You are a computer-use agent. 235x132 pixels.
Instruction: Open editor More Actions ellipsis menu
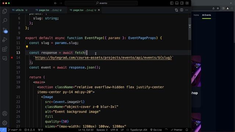(x=187, y=10)
